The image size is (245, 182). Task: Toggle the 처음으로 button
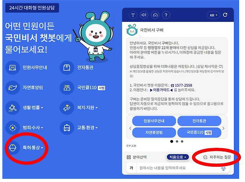click(x=178, y=157)
